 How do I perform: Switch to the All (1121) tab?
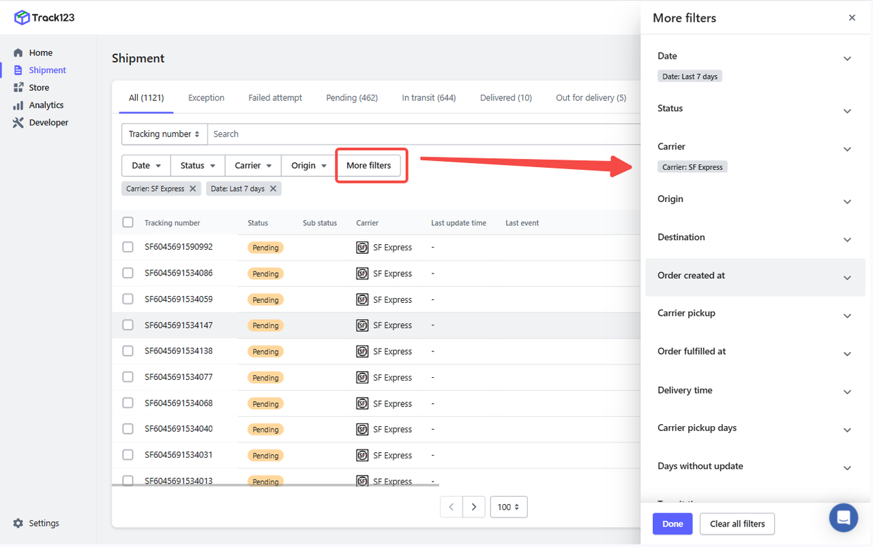click(x=146, y=98)
